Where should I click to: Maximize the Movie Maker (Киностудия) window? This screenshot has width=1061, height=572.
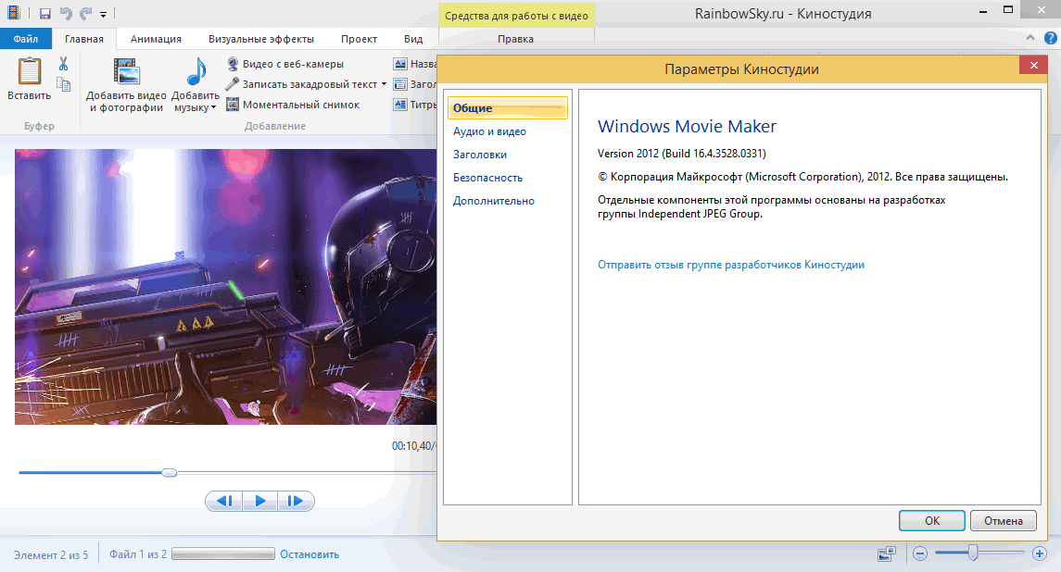(1007, 10)
